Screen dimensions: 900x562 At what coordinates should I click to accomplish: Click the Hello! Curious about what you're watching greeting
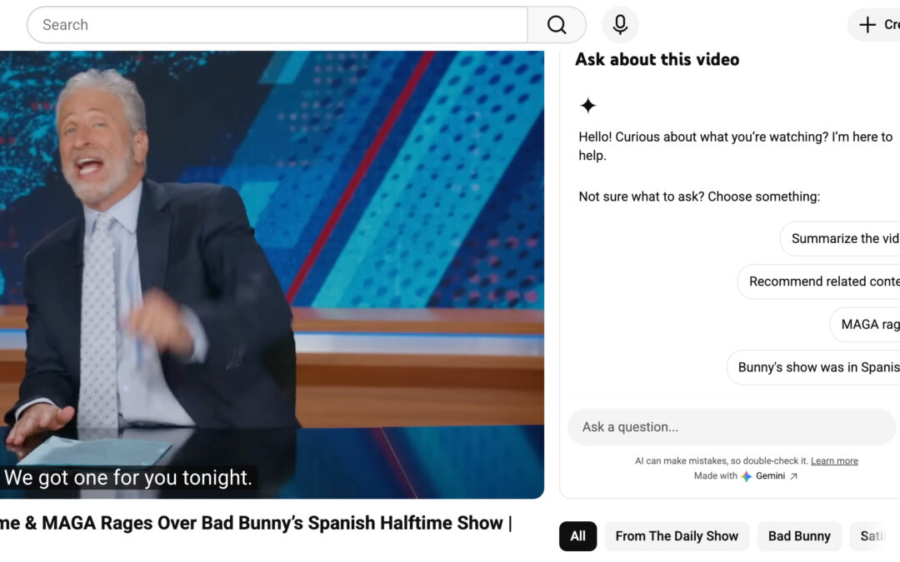(735, 147)
